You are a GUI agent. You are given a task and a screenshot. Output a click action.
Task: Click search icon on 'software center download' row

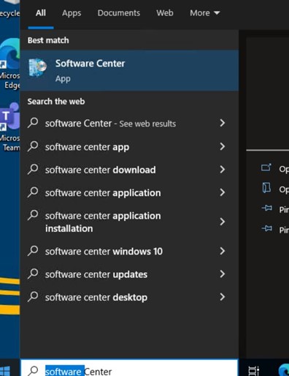(33, 170)
